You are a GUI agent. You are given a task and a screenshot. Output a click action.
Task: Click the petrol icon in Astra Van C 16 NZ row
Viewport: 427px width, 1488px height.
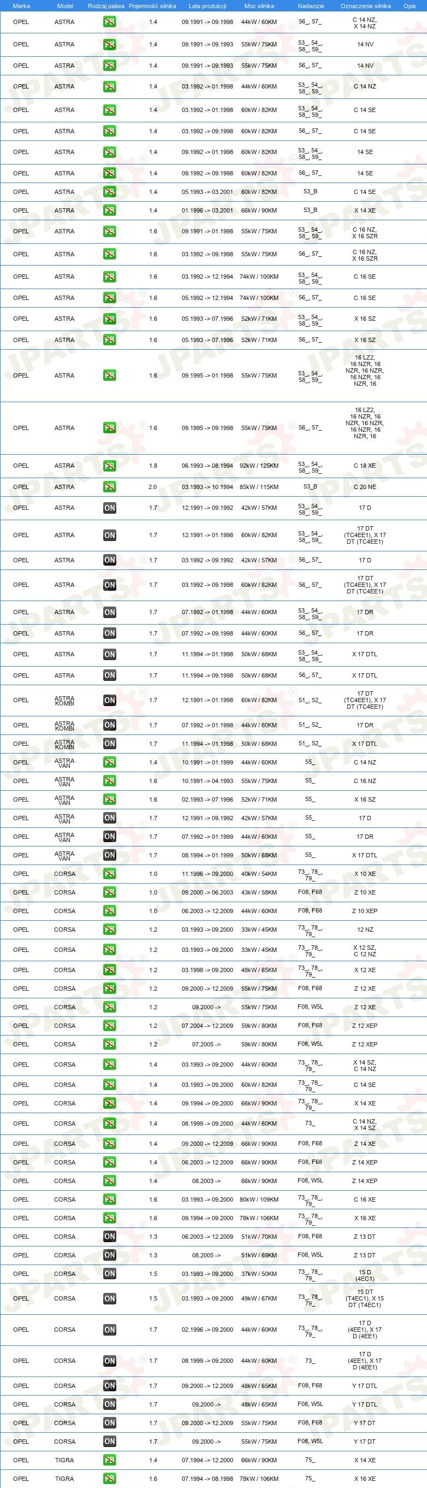pos(109,781)
